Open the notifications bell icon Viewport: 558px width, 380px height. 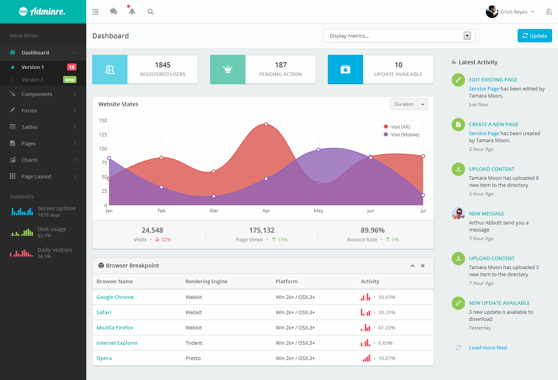click(x=132, y=11)
